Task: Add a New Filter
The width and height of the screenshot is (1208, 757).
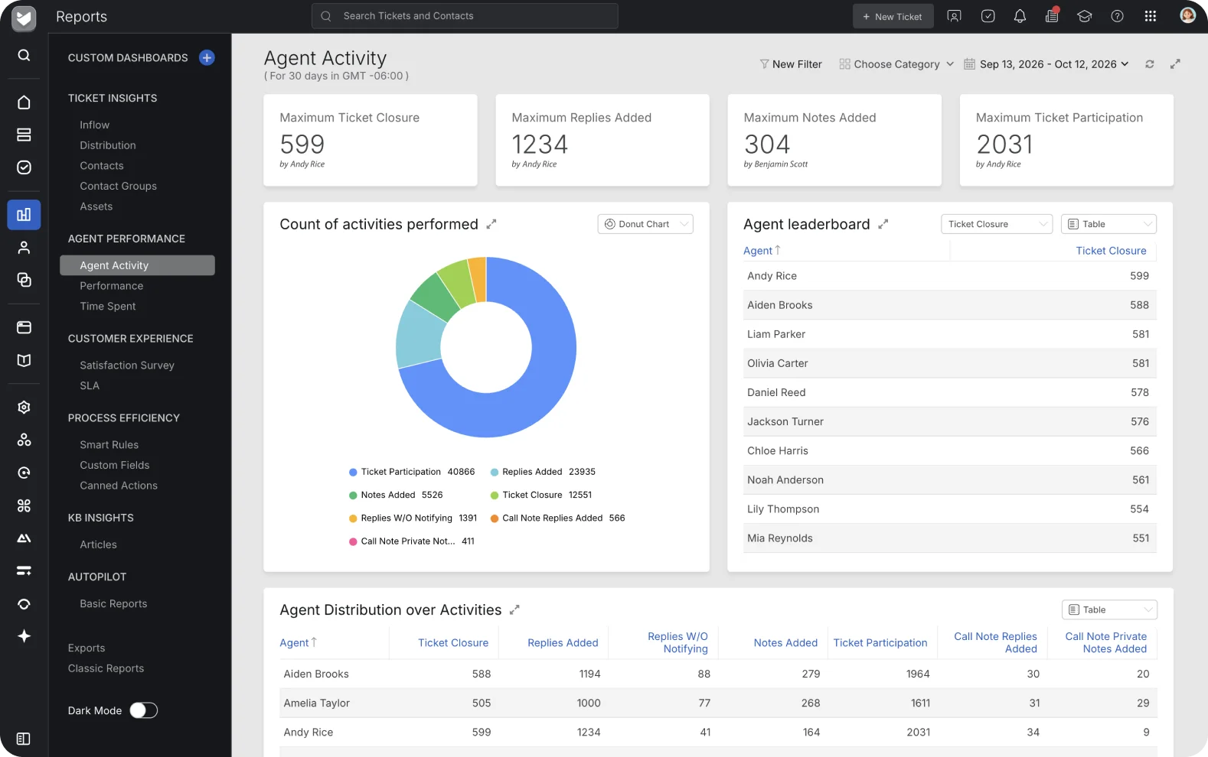Action: tap(791, 64)
